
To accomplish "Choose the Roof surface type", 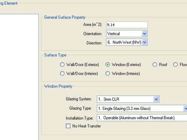I will click(x=155, y=65).
